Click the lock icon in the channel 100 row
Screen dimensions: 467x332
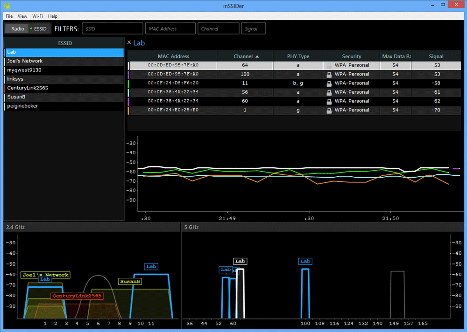pyautogui.click(x=329, y=74)
